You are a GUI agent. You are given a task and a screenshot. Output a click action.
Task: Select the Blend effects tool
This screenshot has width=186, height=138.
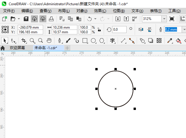tap(142, 41)
